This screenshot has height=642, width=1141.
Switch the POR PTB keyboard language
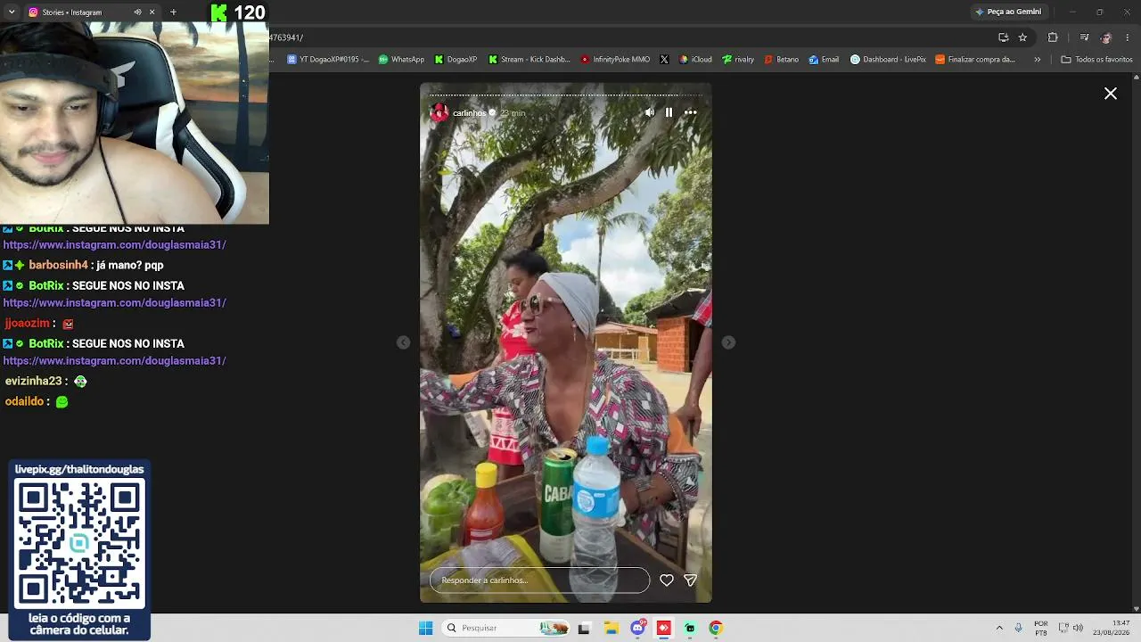point(1041,629)
